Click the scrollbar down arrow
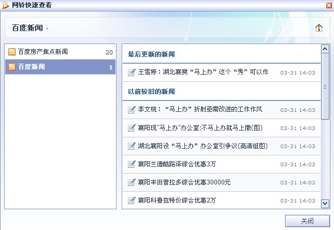The width and height of the screenshot is (334, 230). tap(325, 204)
